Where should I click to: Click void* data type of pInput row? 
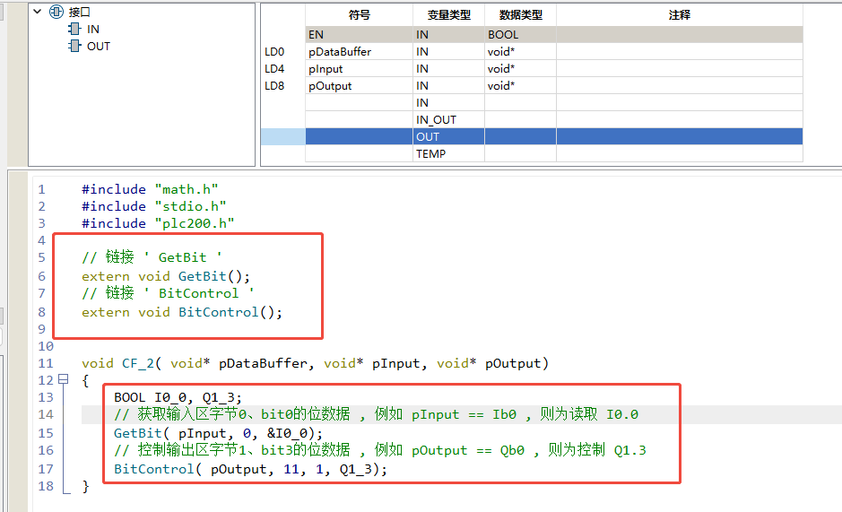tap(520, 69)
